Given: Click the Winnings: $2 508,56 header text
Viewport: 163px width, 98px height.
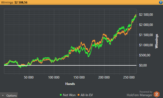Looking at the screenshot, I should coord(14,2).
